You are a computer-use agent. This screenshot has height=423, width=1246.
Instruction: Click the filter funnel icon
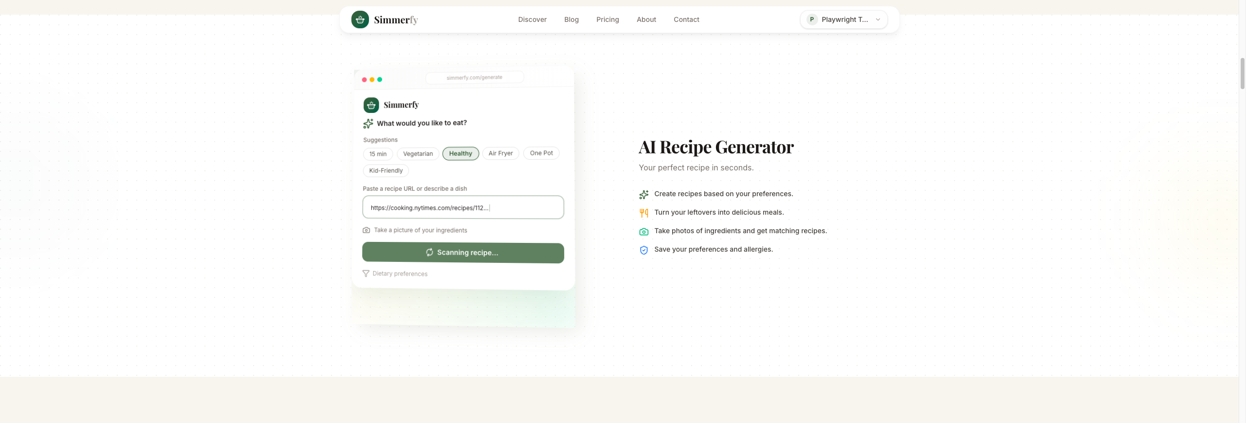(366, 274)
